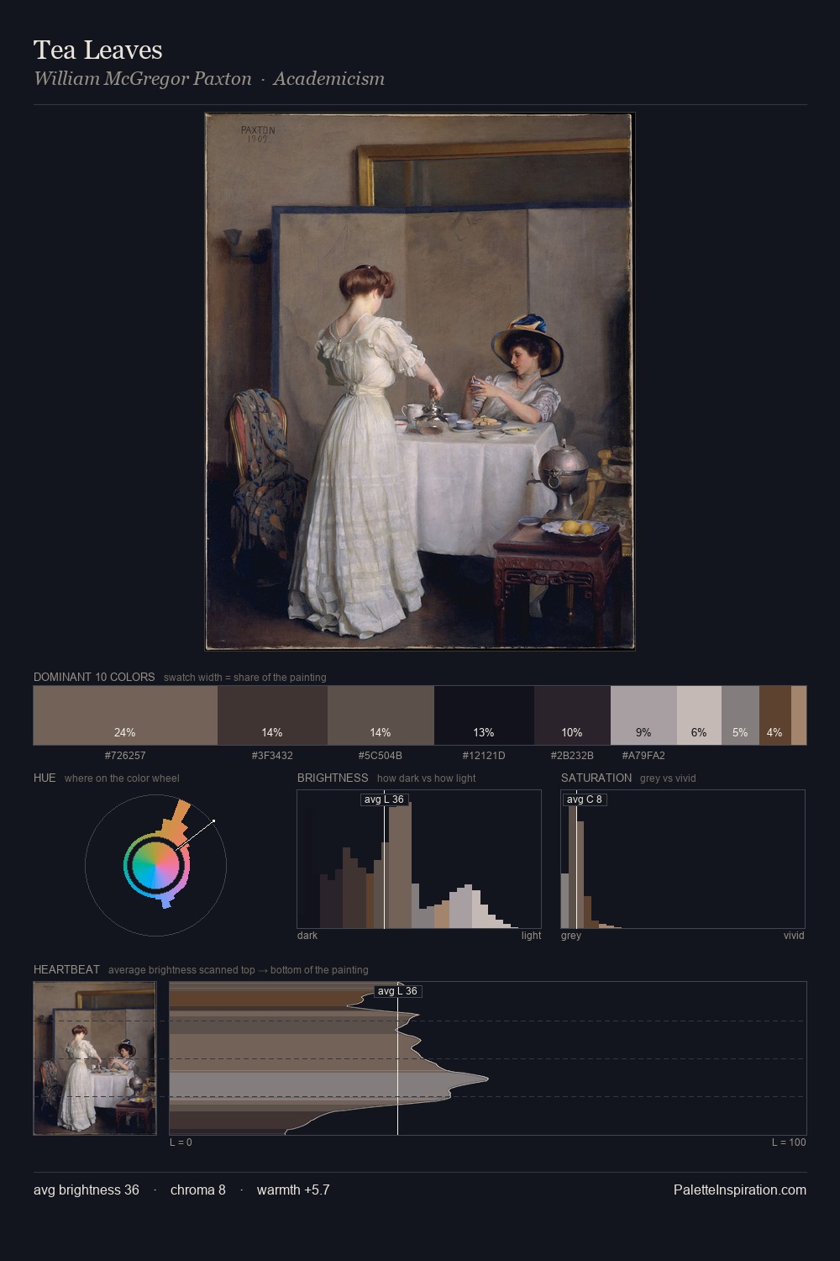Click the hex label #726257
The height and width of the screenshot is (1261, 840).
(x=125, y=755)
